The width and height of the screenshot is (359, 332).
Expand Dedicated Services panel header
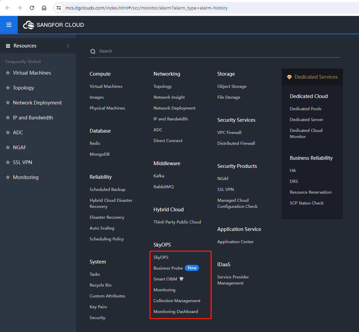pyautogui.click(x=311, y=77)
